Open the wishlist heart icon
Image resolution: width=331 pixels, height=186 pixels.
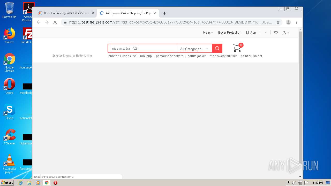[x=276, y=33]
